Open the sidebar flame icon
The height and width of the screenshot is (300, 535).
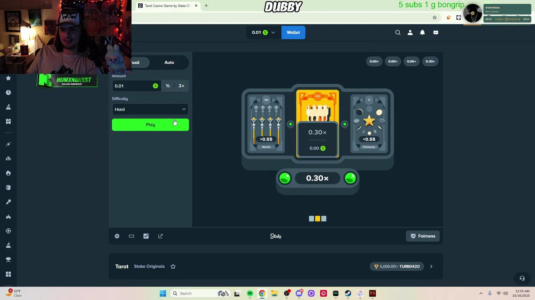point(8,173)
